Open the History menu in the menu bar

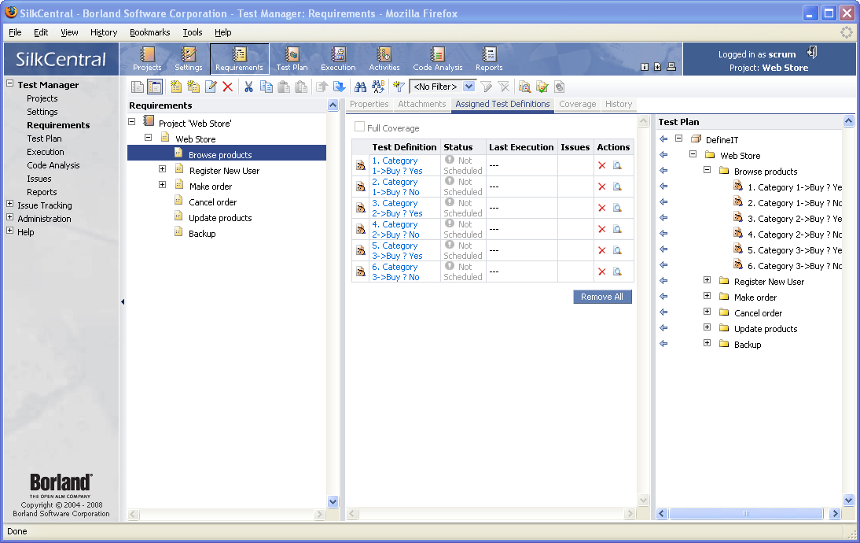pos(104,32)
